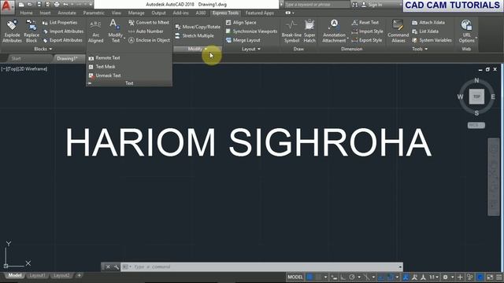Choose the Arc Aligned text tool
504x283 pixels.
pyautogui.click(x=95, y=31)
